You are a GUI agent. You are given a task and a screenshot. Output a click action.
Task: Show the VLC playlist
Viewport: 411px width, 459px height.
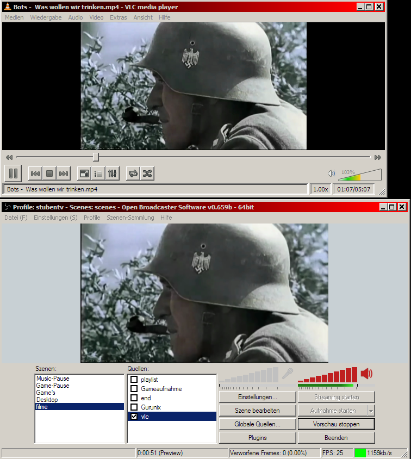pos(98,173)
